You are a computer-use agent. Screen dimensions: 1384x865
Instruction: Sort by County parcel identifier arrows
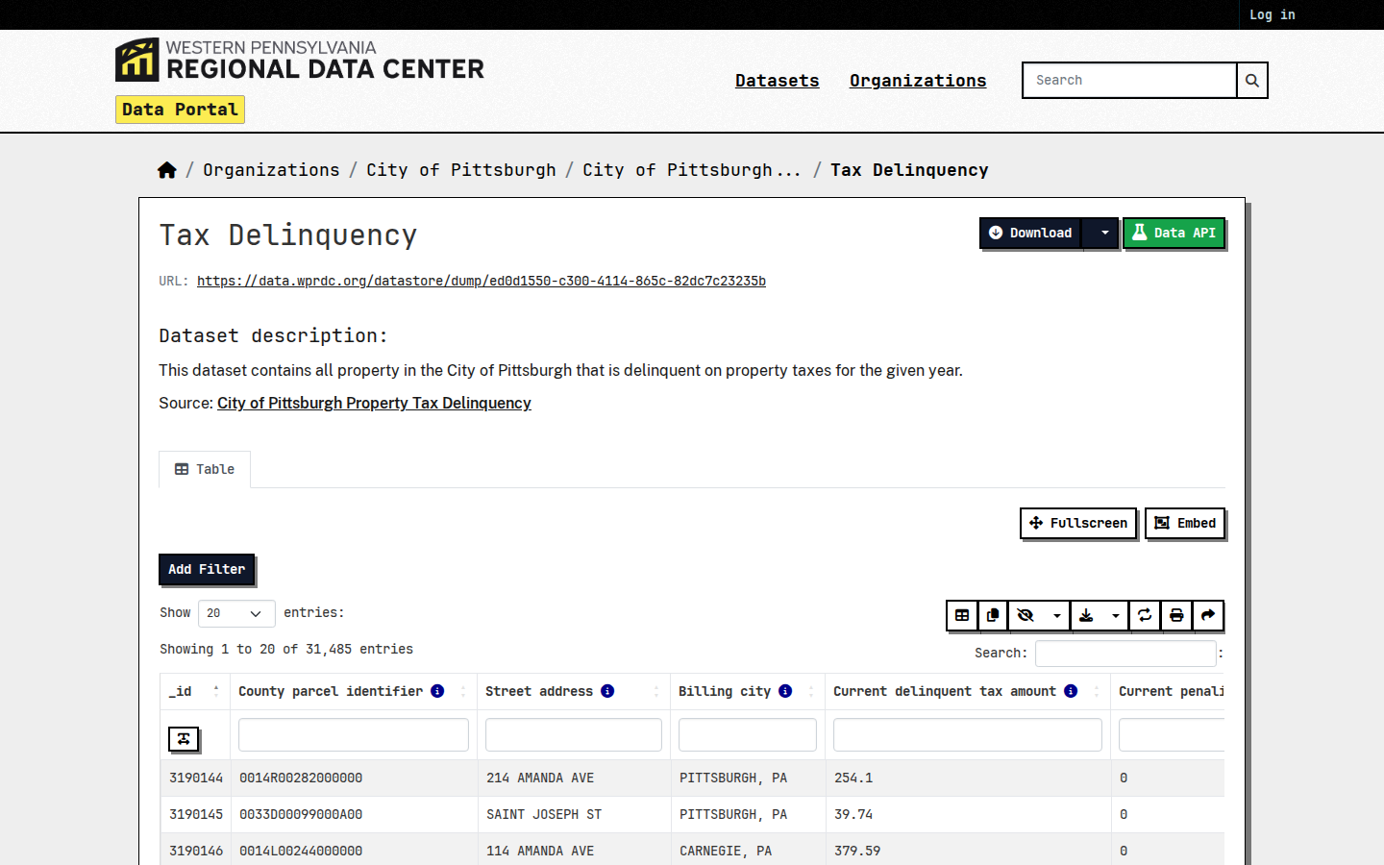click(x=463, y=691)
